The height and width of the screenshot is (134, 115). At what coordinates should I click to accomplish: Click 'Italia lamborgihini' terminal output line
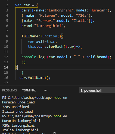(20, 130)
